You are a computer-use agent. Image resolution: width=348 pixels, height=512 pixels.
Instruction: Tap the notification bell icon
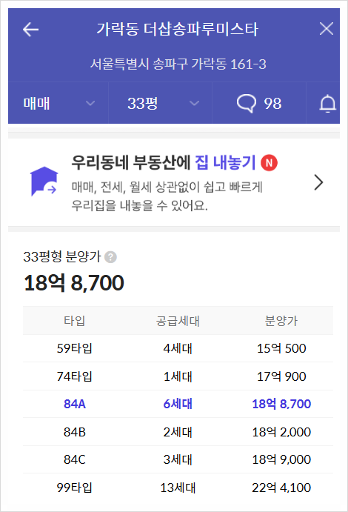point(327,104)
